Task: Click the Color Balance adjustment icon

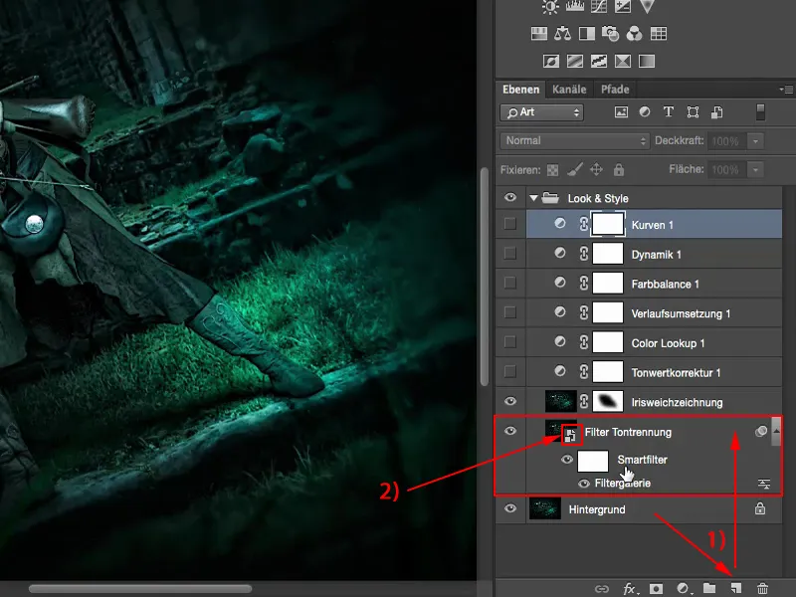Action: click(561, 33)
